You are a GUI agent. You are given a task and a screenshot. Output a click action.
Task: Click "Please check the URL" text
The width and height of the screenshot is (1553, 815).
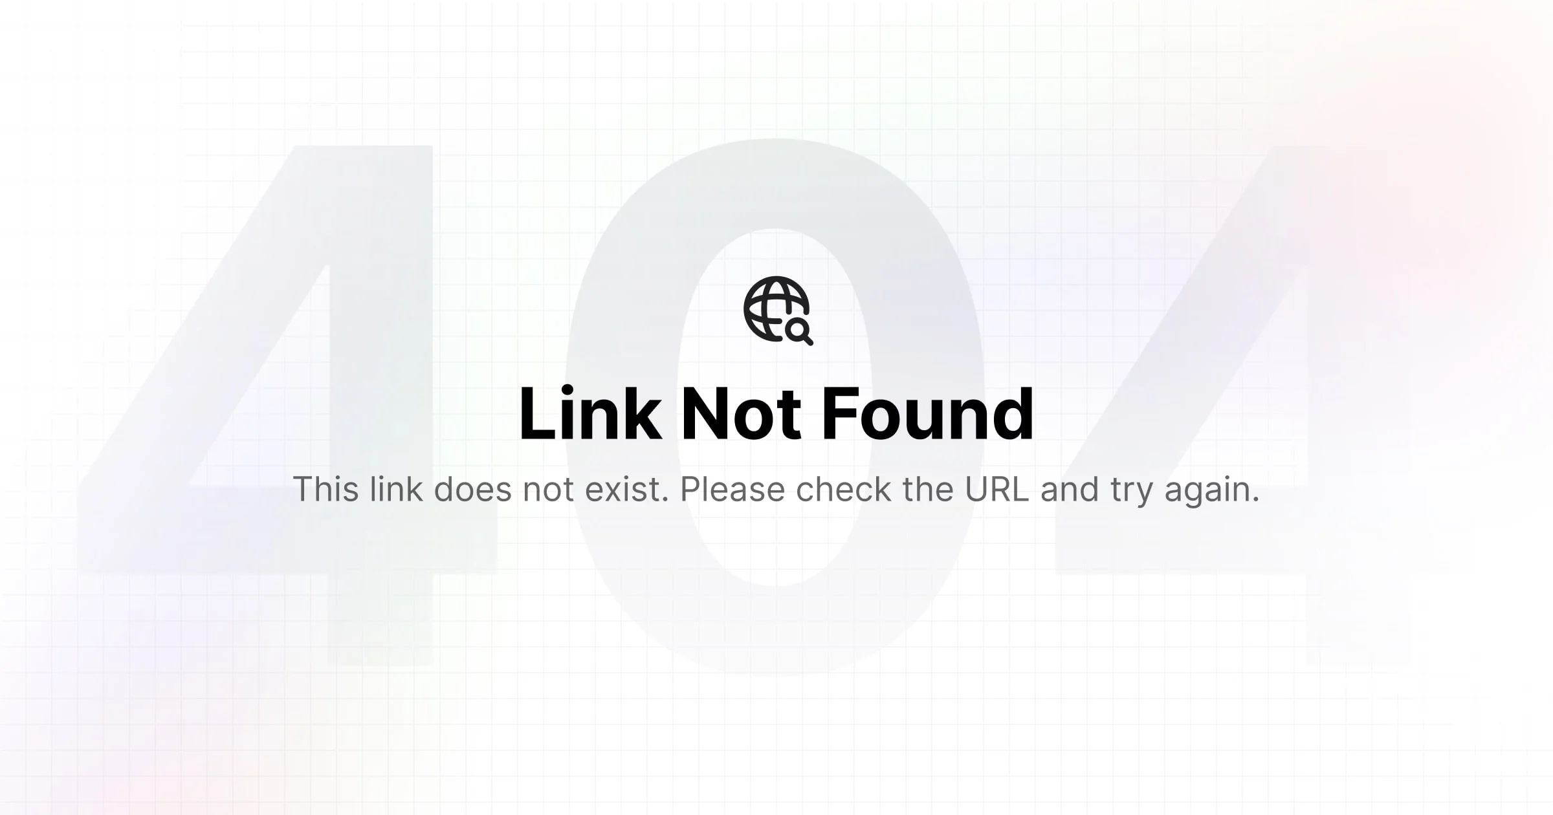tap(855, 490)
